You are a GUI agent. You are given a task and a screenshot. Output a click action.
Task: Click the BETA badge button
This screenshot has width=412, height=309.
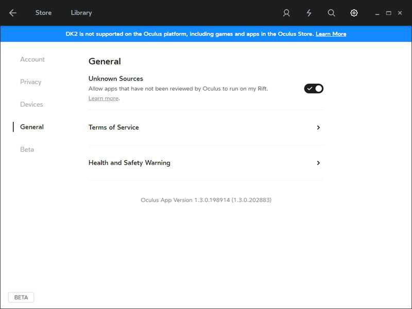[x=21, y=297]
